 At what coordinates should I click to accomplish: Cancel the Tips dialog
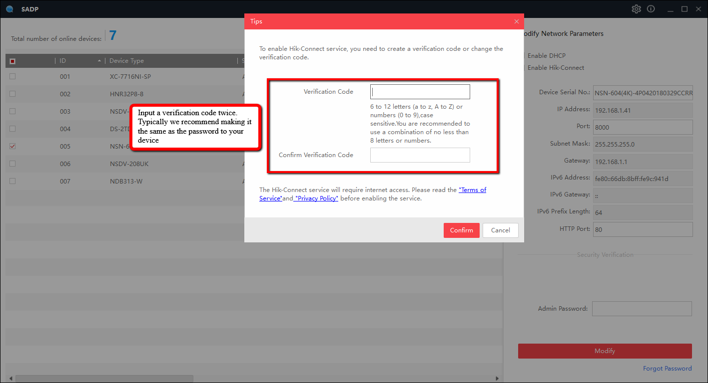501,230
